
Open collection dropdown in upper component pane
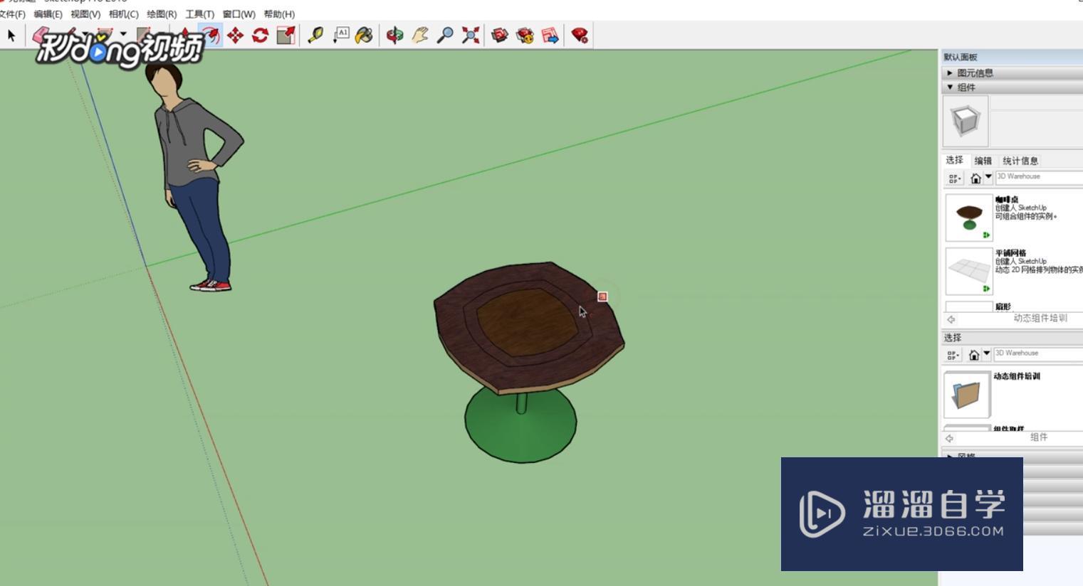click(988, 177)
